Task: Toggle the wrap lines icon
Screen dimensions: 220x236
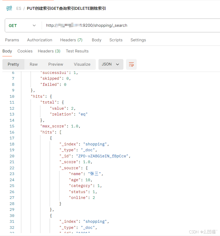Action: 131,64
